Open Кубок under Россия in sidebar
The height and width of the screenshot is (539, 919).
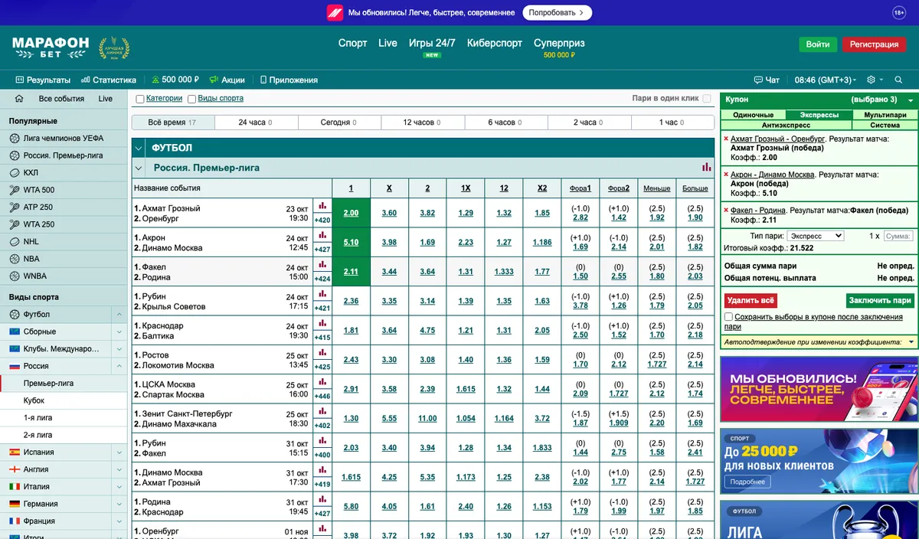pos(64,400)
